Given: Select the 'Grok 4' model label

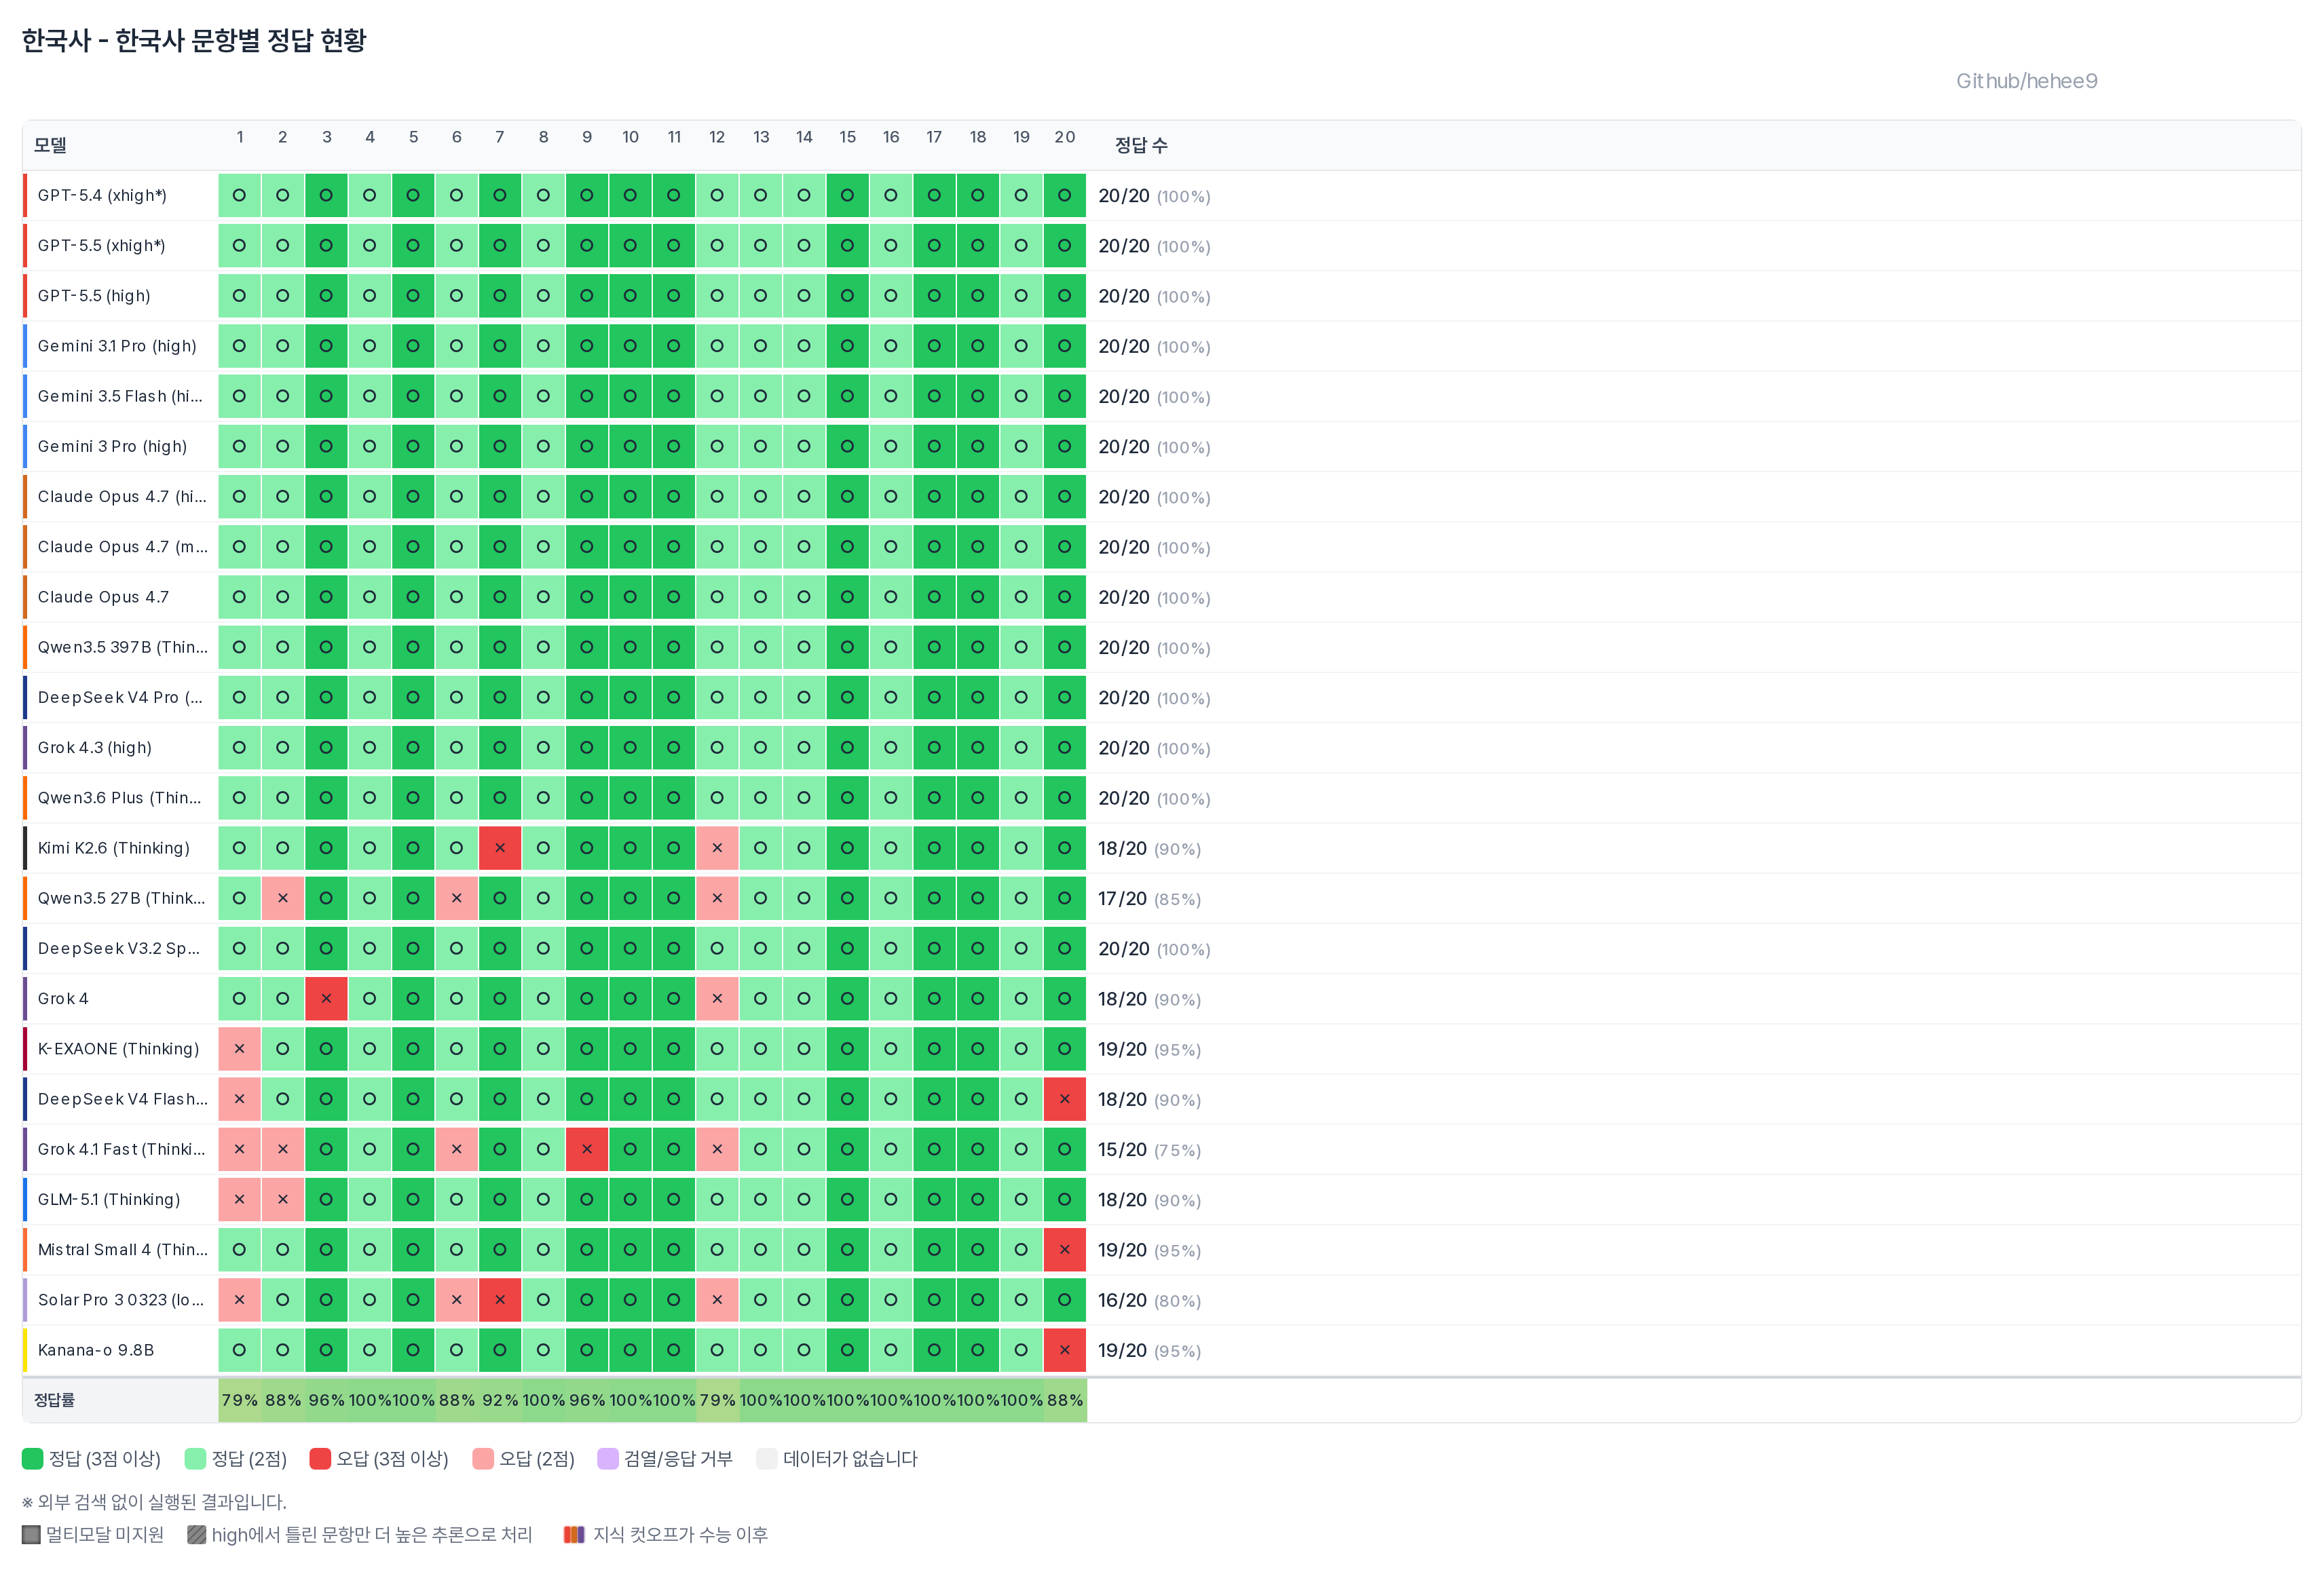Looking at the screenshot, I should tap(63, 998).
